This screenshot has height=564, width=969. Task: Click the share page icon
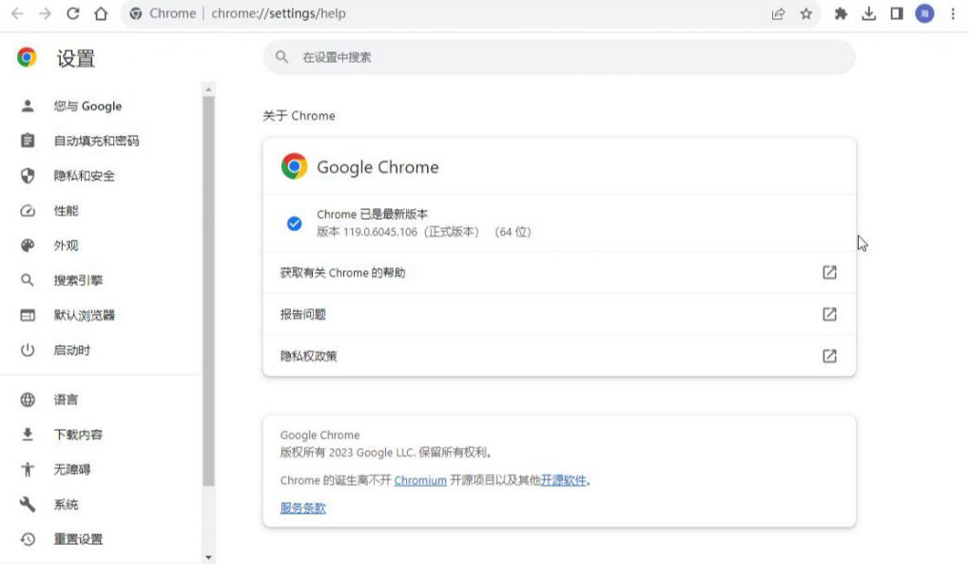(778, 14)
